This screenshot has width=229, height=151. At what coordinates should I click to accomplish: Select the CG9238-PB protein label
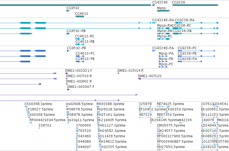click(187, 53)
